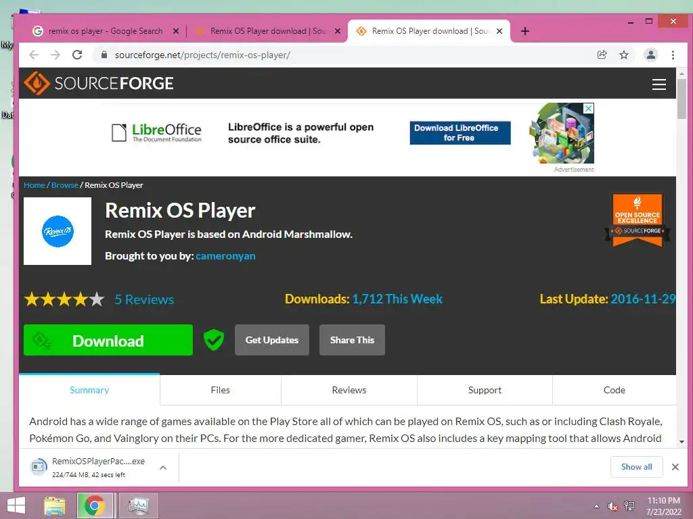Open the Code tab

click(614, 390)
